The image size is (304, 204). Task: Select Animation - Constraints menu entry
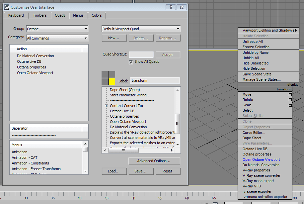(x=31, y=163)
